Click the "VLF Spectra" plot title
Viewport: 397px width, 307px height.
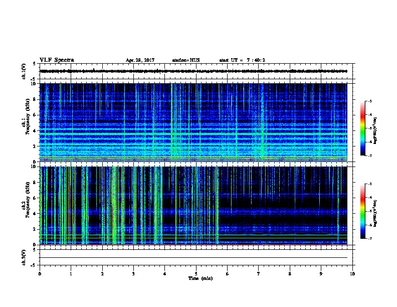[x=57, y=60]
